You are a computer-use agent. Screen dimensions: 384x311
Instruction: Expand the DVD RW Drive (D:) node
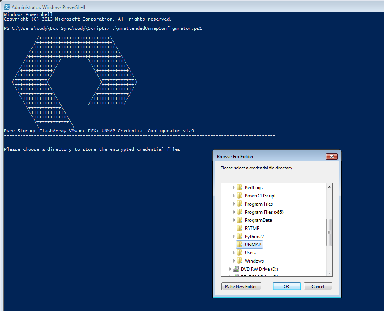[230, 269]
